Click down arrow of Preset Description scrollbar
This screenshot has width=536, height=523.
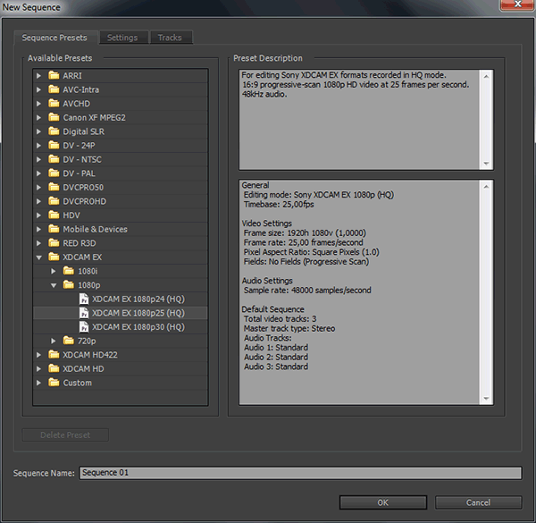point(486,164)
